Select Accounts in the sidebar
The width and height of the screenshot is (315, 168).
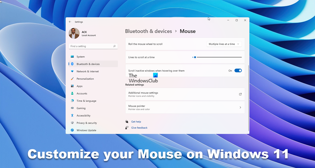(93, 93)
